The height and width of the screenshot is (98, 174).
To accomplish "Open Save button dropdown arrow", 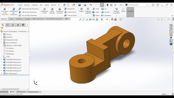I will (x=82, y=5).
